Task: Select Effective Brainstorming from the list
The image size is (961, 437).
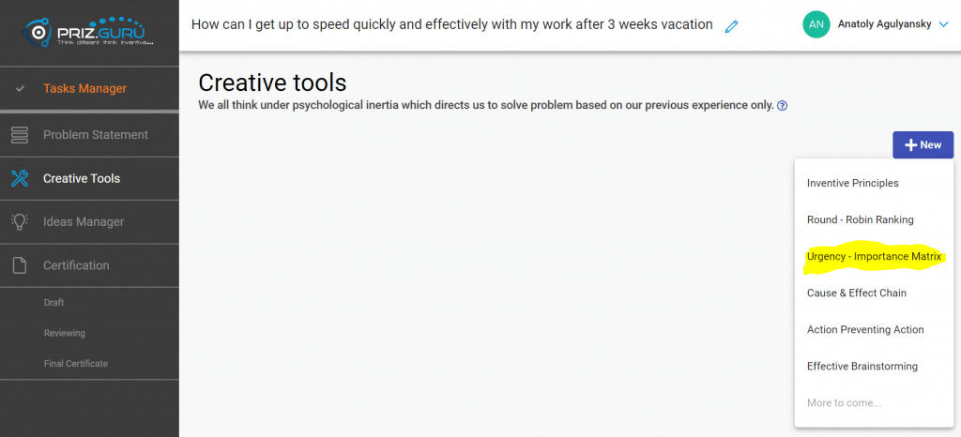Action: coord(862,366)
